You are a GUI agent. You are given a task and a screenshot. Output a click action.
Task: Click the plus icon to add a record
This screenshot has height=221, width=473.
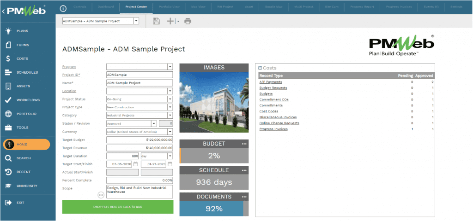click(x=170, y=21)
